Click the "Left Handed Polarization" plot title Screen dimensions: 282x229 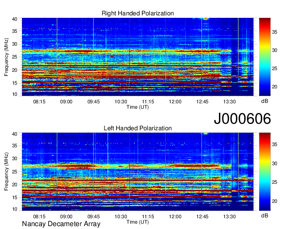pos(138,128)
